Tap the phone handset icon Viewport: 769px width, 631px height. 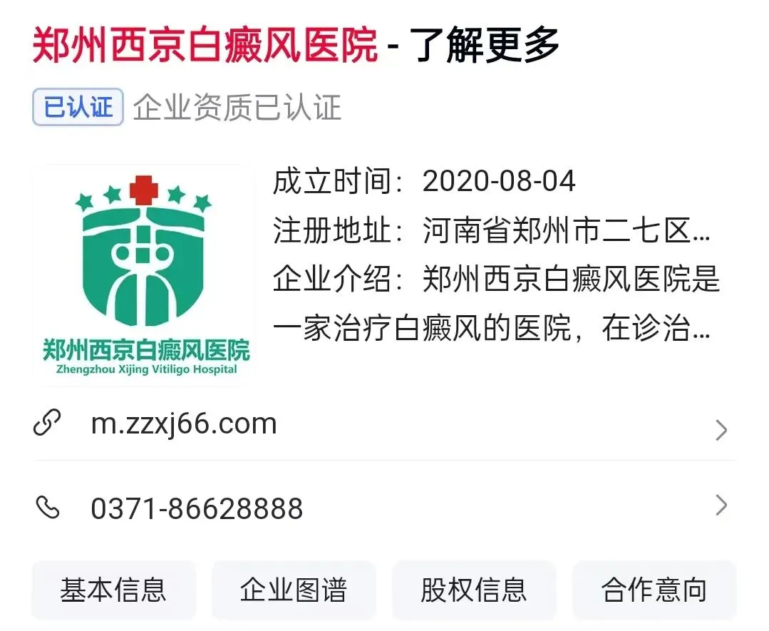(x=48, y=508)
